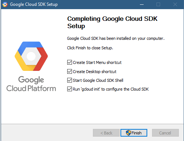Toggle Start Google Cloud SDK Shell checkbox
This screenshot has width=184, height=141.
pyautogui.click(x=69, y=80)
